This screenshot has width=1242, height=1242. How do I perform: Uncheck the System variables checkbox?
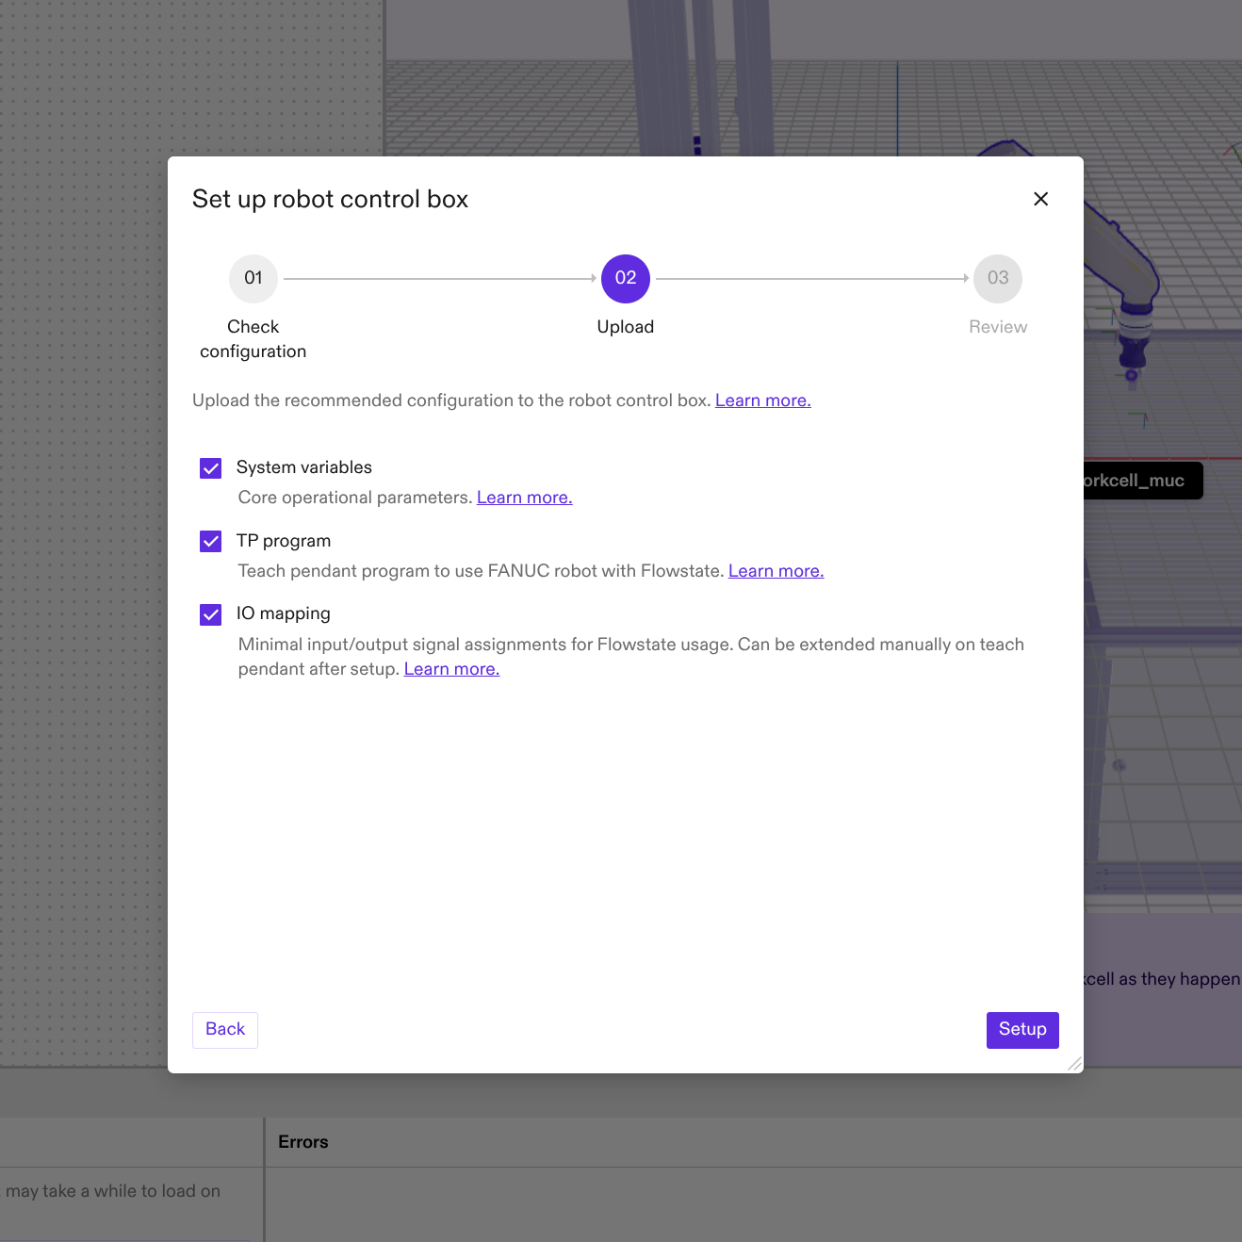pos(210,467)
